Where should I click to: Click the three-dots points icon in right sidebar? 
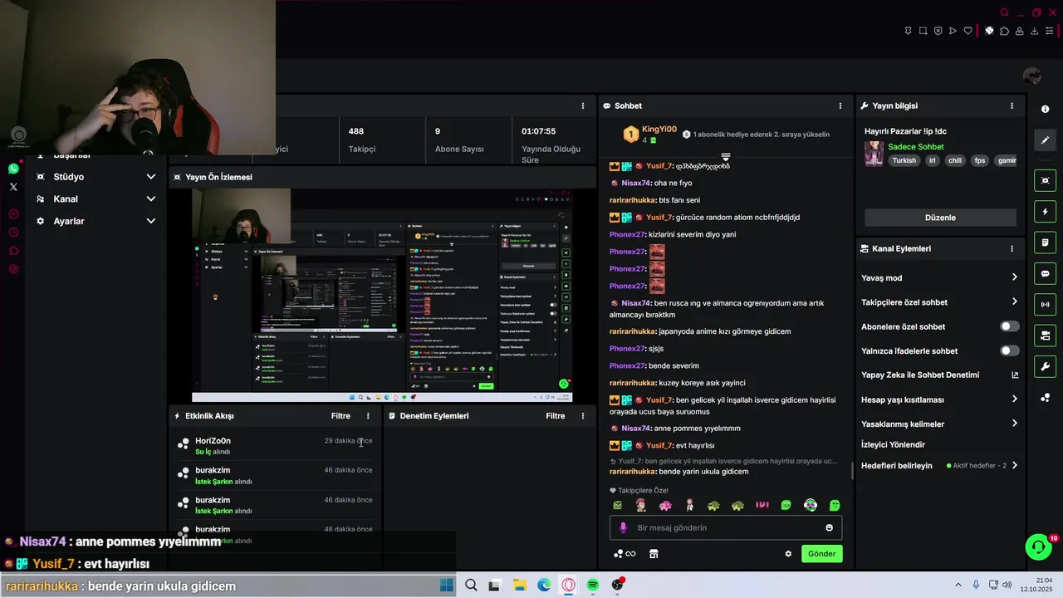[1045, 398]
